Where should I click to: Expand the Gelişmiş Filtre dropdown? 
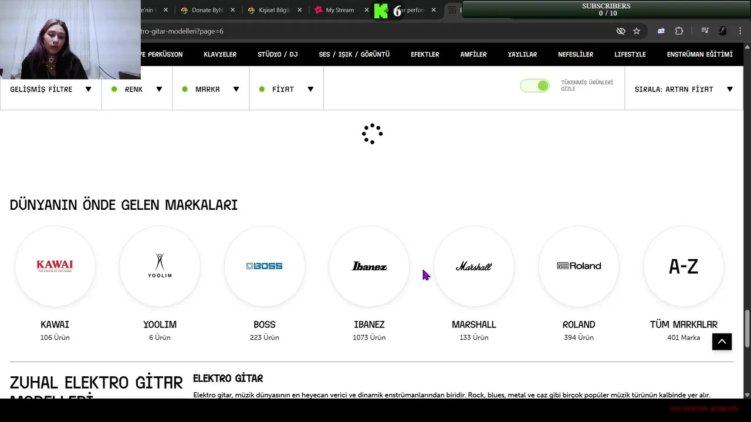point(50,89)
